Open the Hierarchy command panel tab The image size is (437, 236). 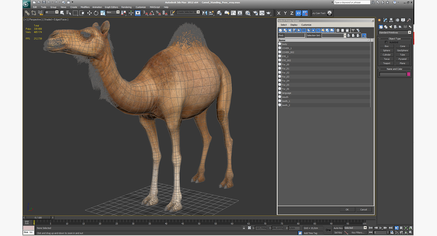[x=391, y=20]
